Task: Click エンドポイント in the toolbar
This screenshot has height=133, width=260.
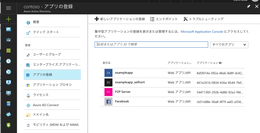Action: point(164,19)
